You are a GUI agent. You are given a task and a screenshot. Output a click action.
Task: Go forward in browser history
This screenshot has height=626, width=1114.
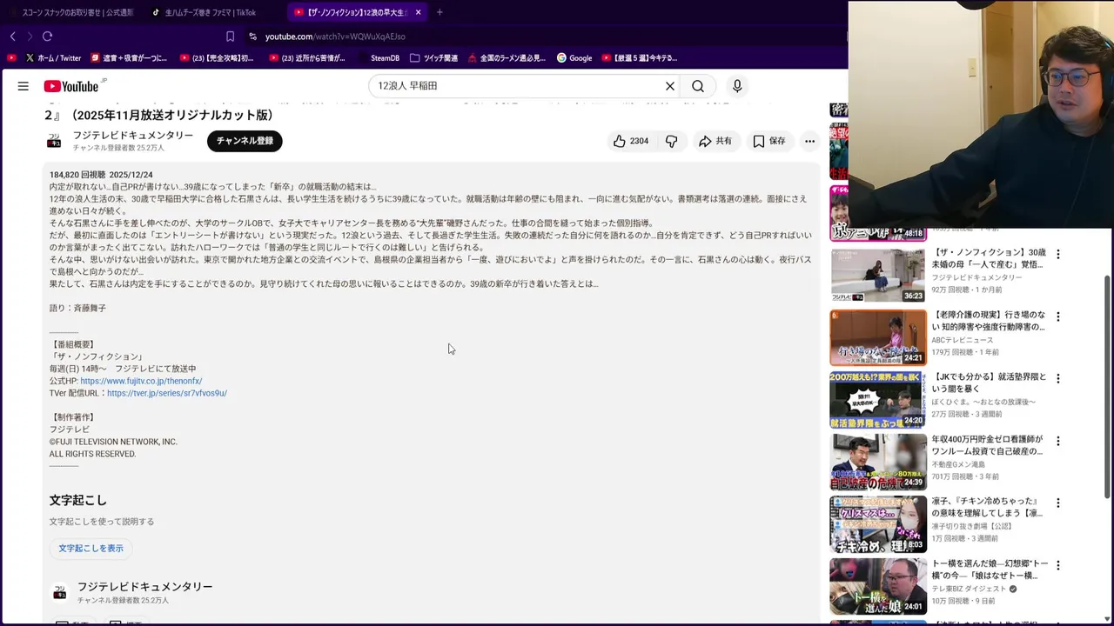tap(30, 37)
